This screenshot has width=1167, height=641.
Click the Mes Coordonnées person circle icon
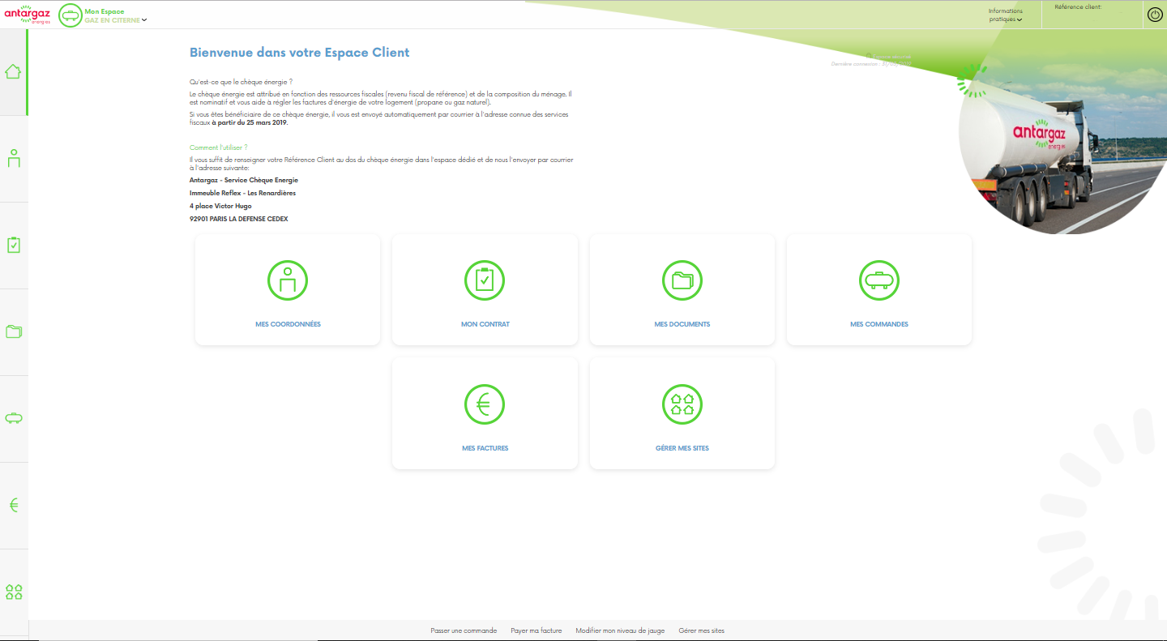(288, 280)
